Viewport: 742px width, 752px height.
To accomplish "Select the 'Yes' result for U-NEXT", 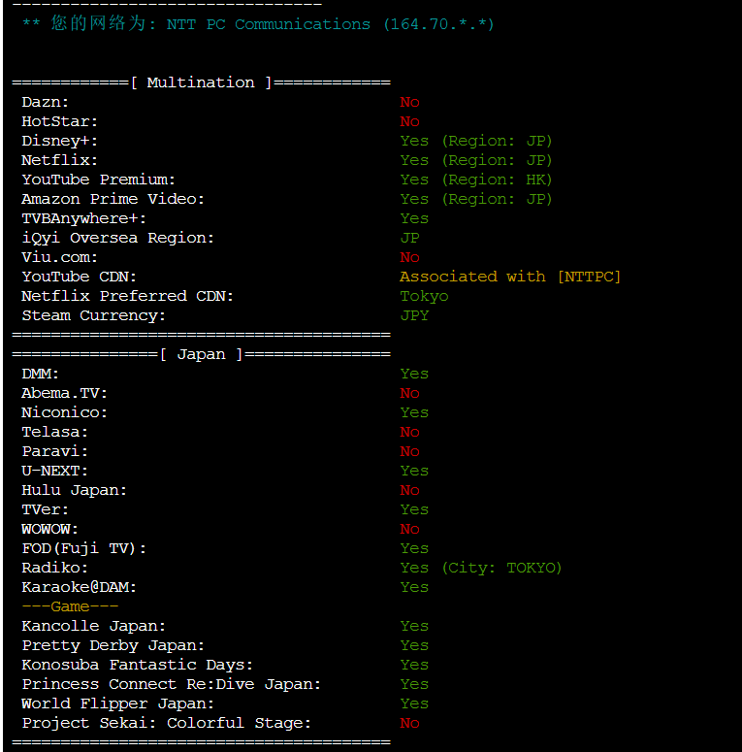I will point(414,471).
